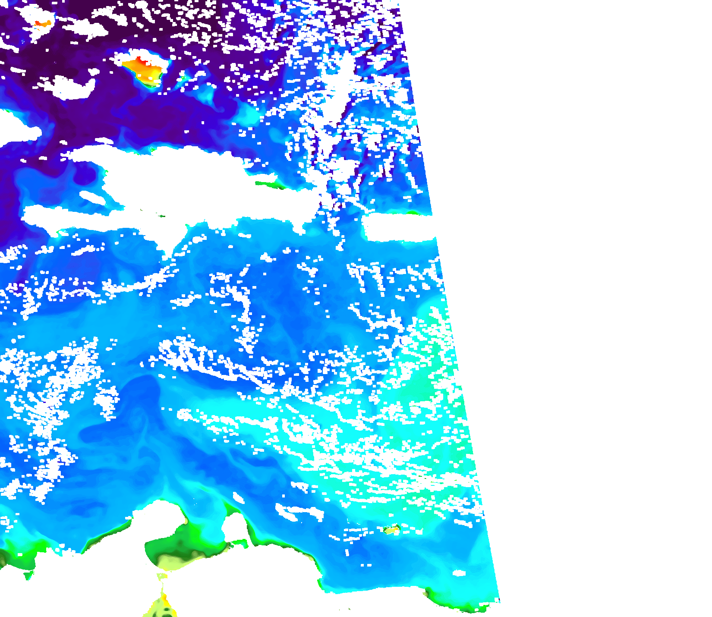
Task: Select the thin green strip below central white mass
Action: click(x=270, y=185)
